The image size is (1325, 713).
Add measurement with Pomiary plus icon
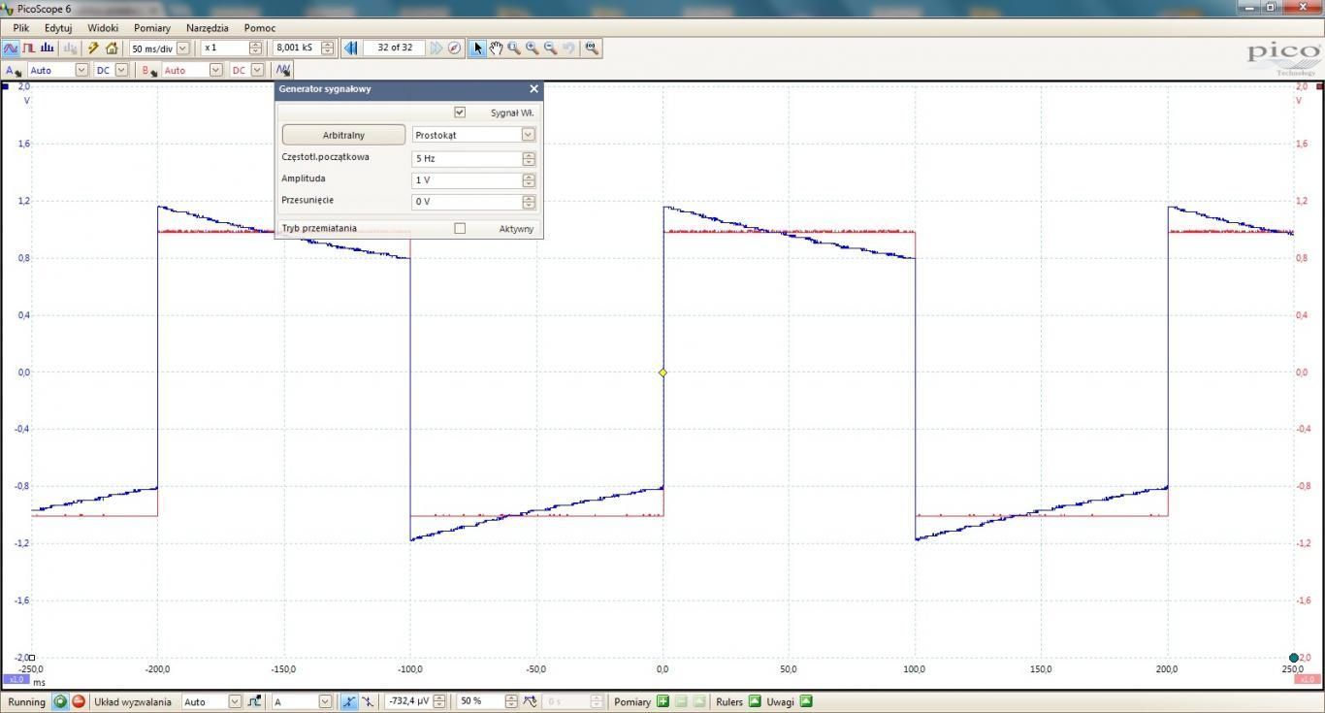tap(663, 701)
